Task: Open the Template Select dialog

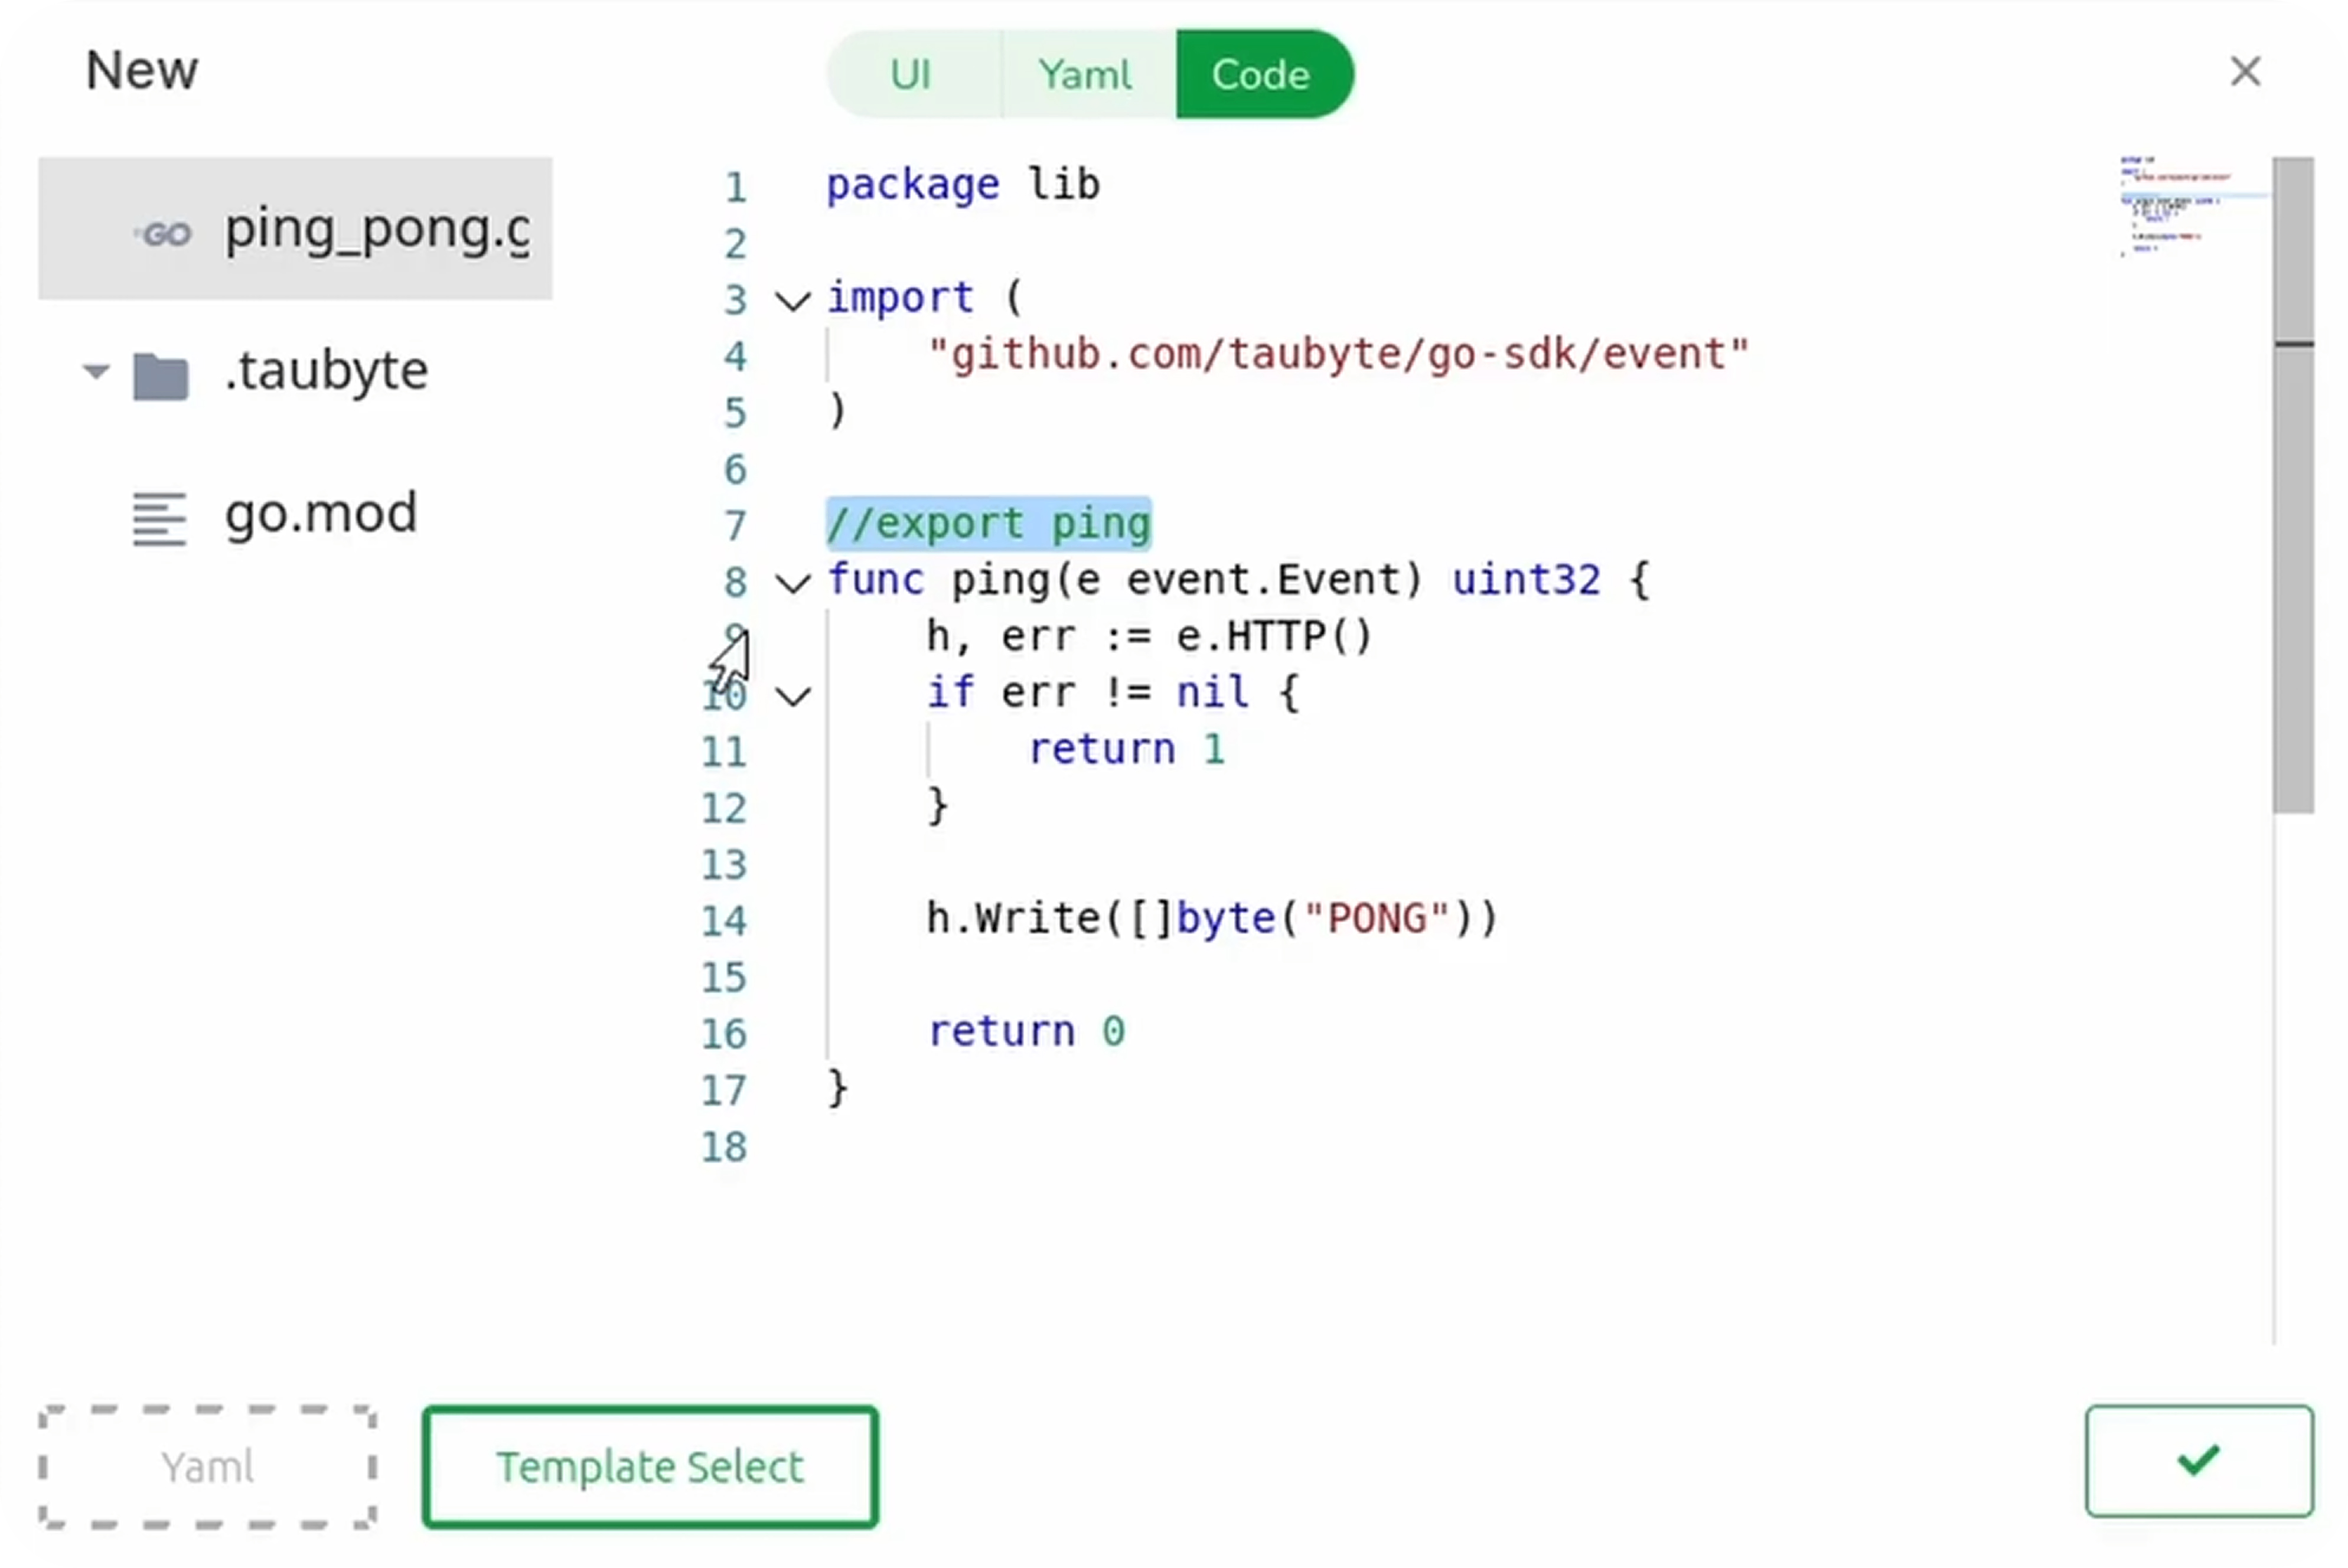Action: 650,1466
